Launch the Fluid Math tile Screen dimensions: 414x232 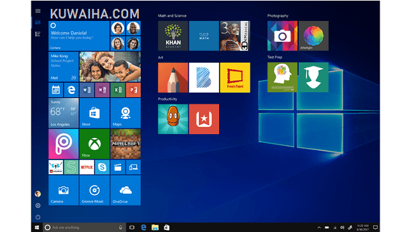[x=204, y=36]
